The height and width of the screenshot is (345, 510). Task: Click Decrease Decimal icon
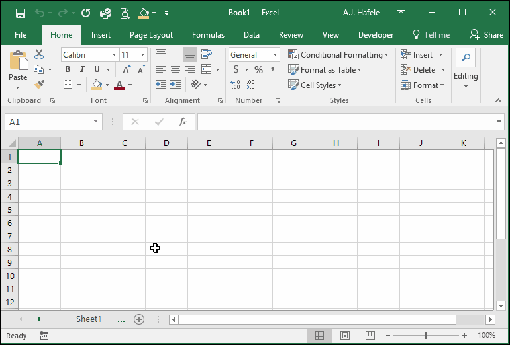click(250, 85)
